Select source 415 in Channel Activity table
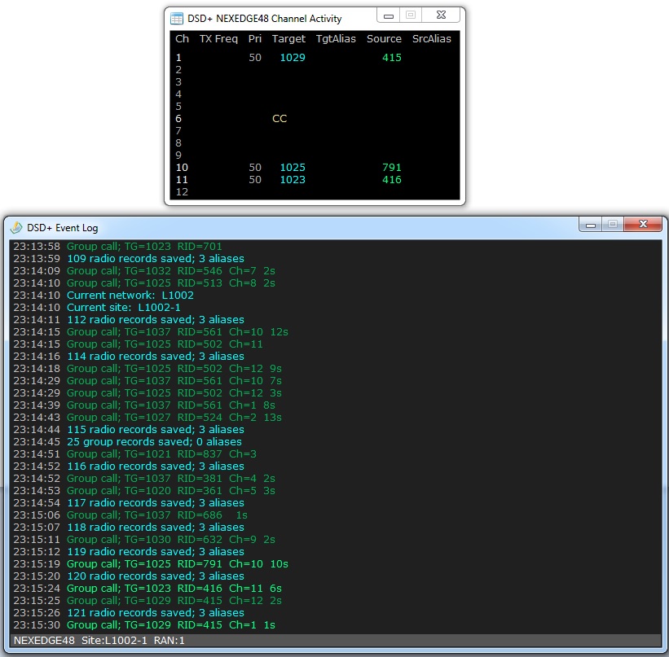The height and width of the screenshot is (657, 669). pos(392,58)
